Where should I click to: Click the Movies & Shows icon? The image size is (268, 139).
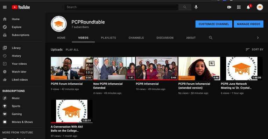pyautogui.click(x=5, y=122)
